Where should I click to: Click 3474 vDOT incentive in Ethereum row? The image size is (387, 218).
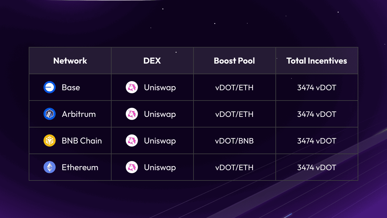click(x=317, y=167)
